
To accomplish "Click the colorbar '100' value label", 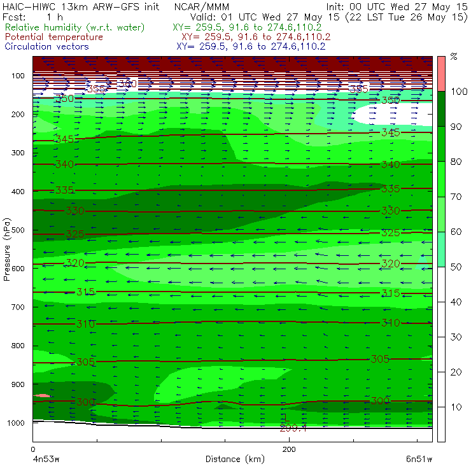I will tap(459, 91).
